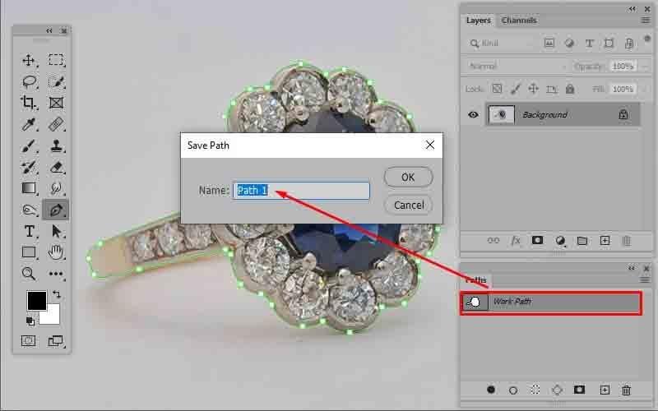Add layer mask in Layers panel
The image size is (658, 411).
coord(538,240)
